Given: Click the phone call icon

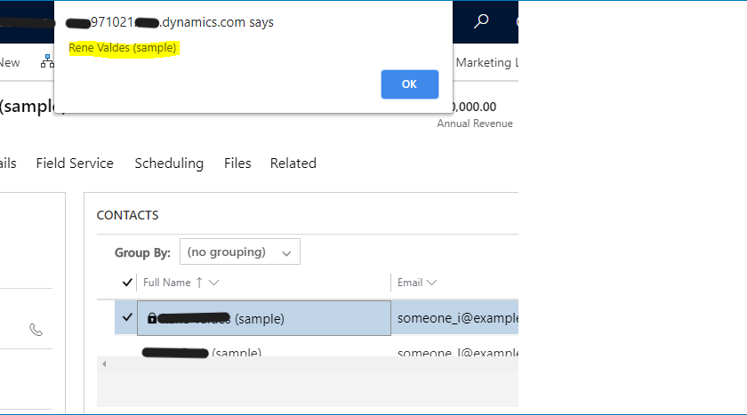Looking at the screenshot, I should pos(36,330).
